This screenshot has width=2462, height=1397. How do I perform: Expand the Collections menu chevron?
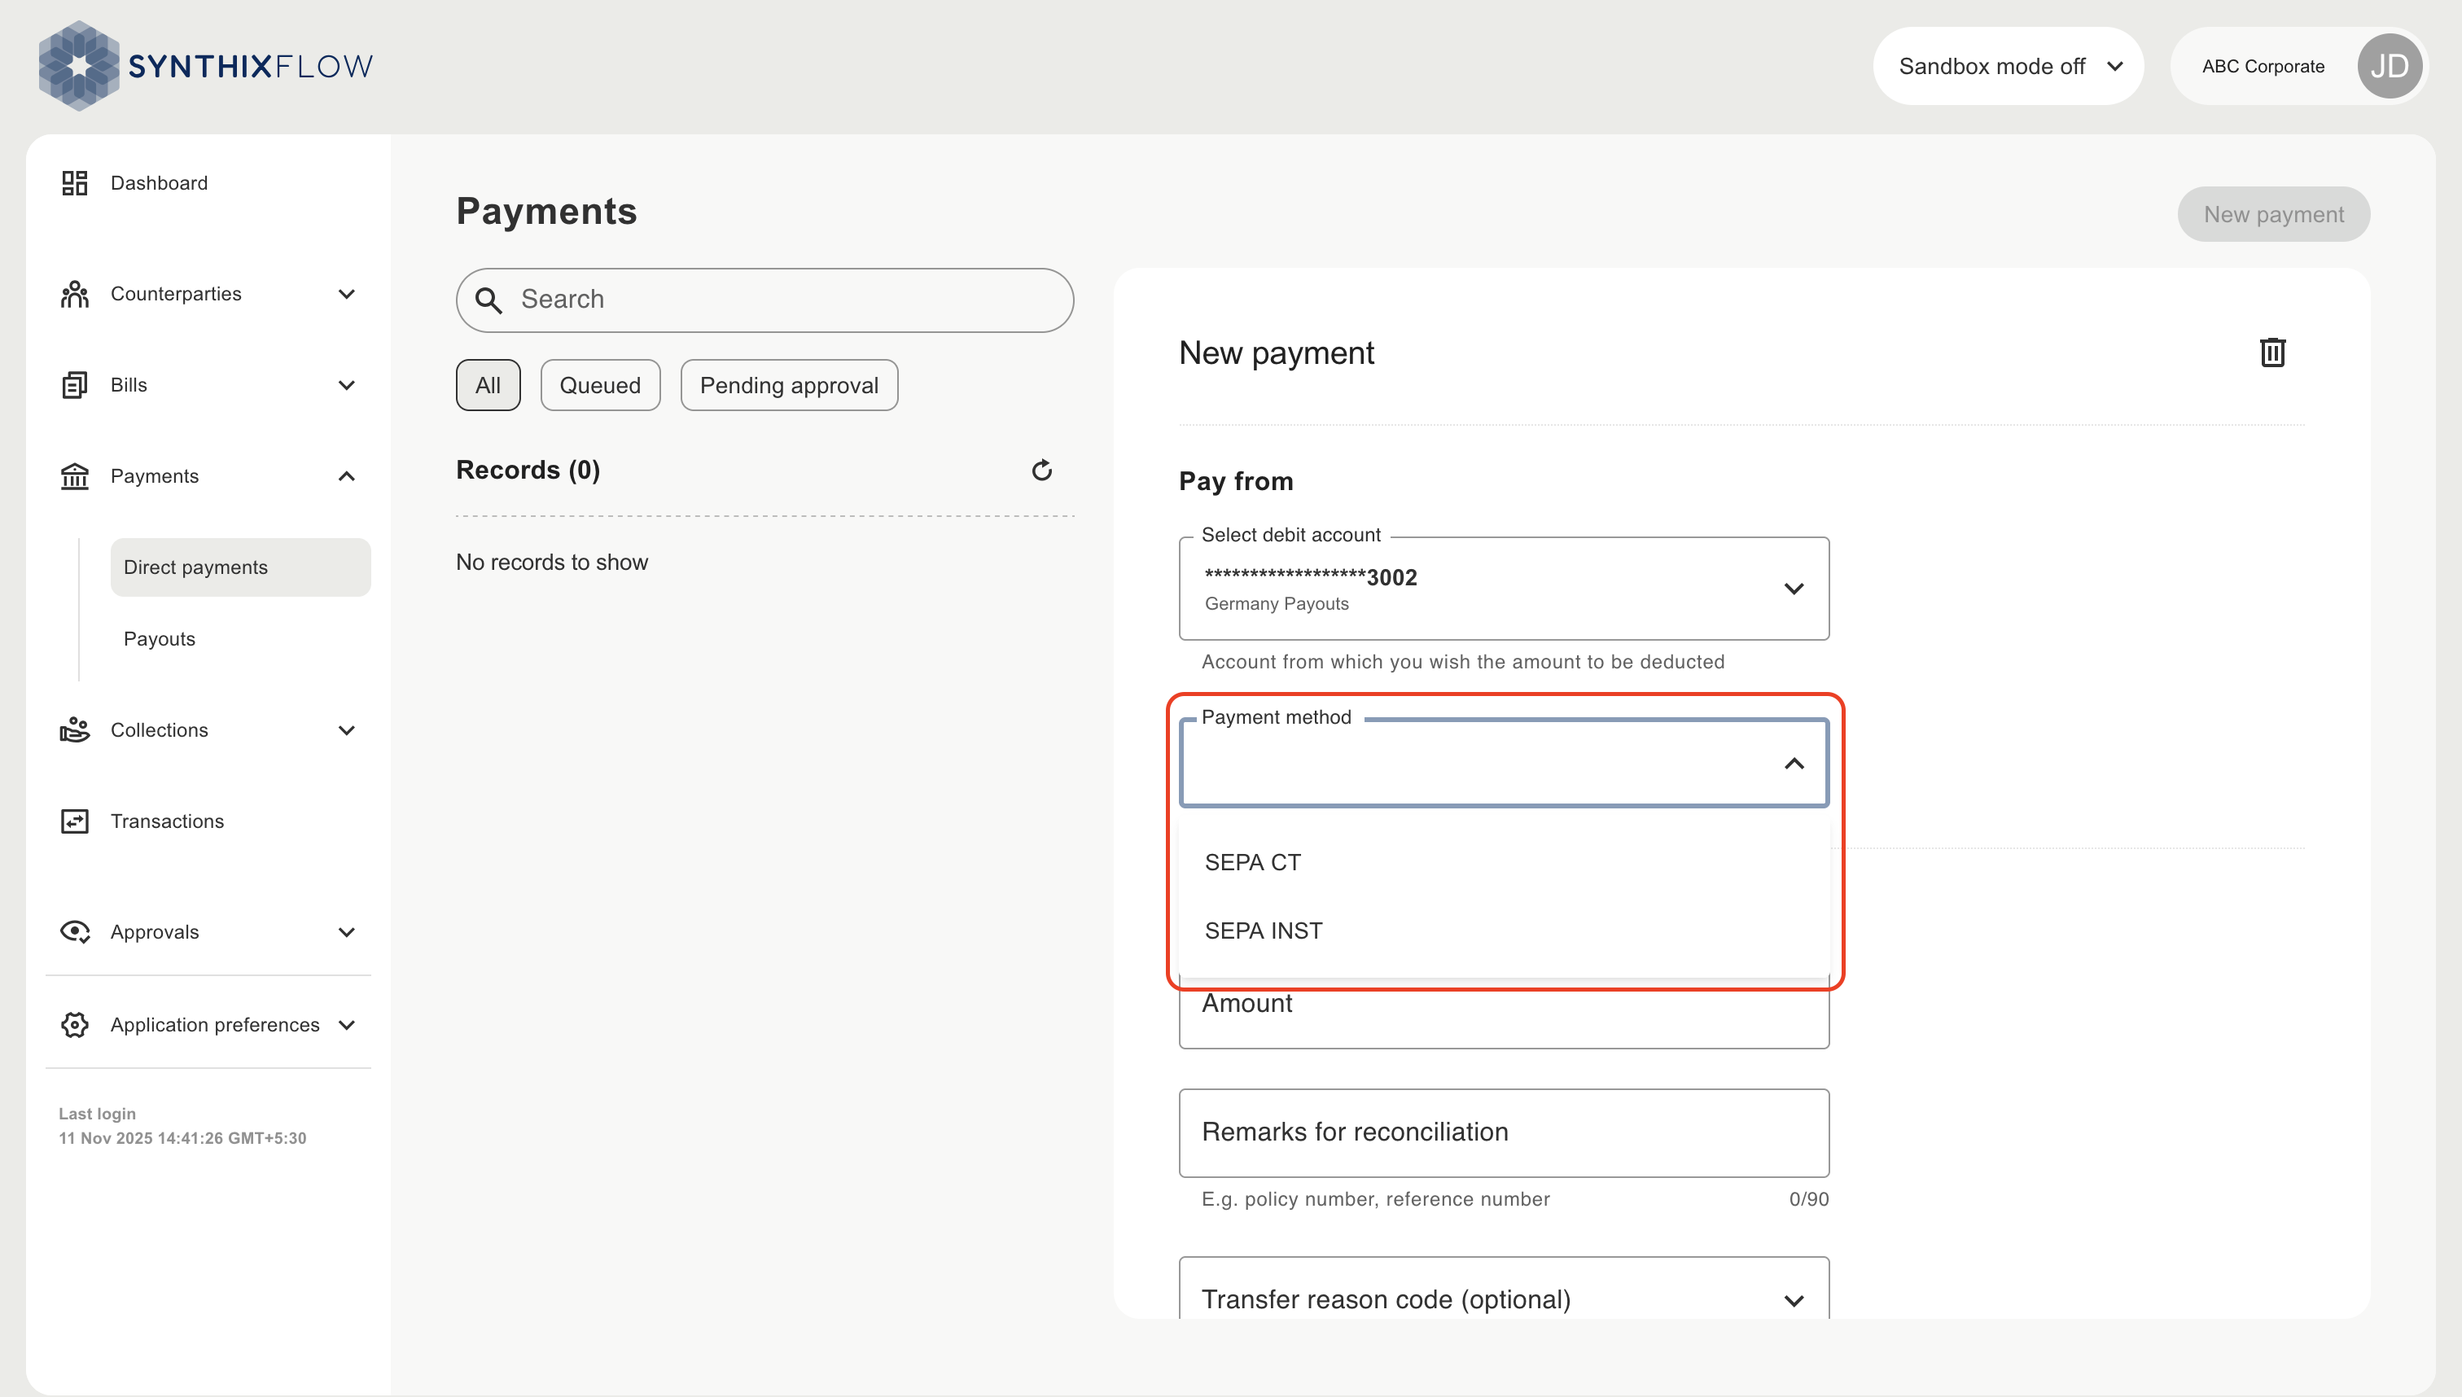click(x=348, y=730)
